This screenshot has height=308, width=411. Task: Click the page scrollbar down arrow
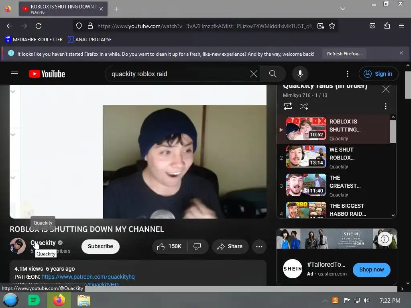(x=408, y=283)
